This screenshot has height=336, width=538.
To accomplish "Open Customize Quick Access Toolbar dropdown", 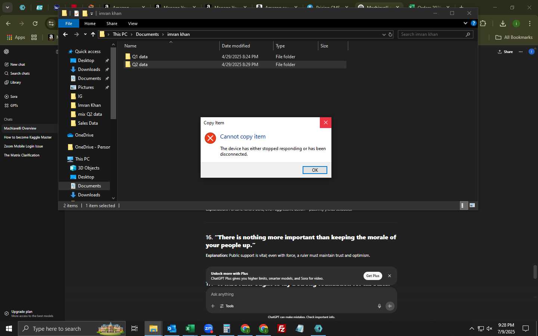I will click(x=92, y=14).
